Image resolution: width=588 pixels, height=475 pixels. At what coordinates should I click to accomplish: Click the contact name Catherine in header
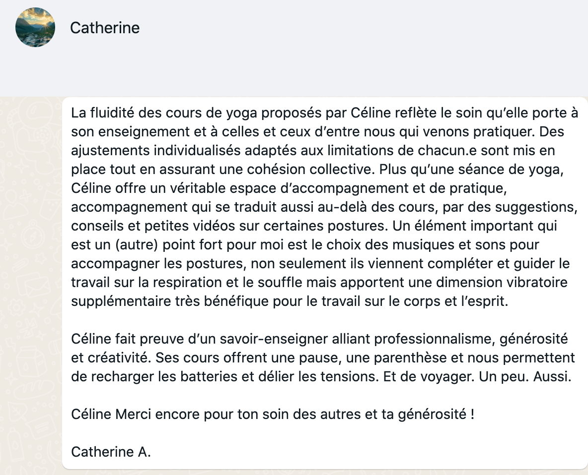click(105, 28)
